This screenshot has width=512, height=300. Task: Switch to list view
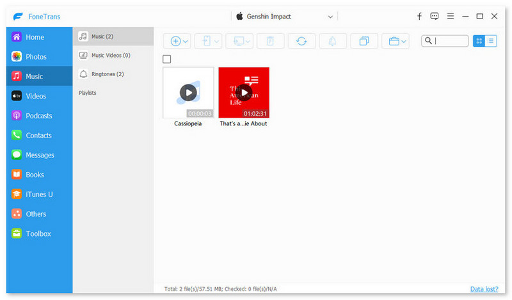pos(491,41)
